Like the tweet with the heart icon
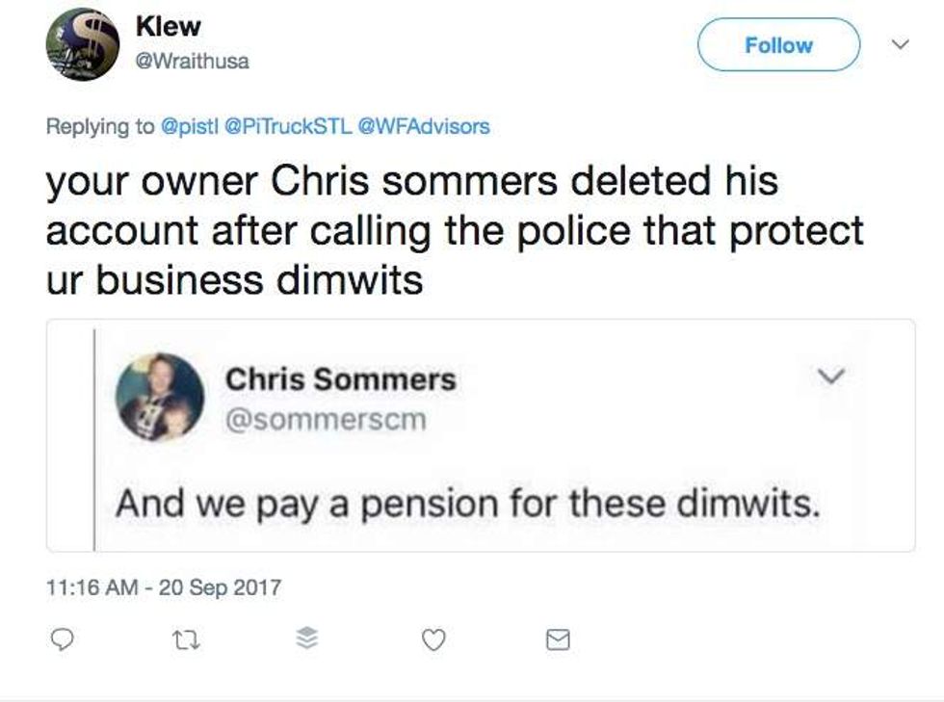 click(433, 639)
